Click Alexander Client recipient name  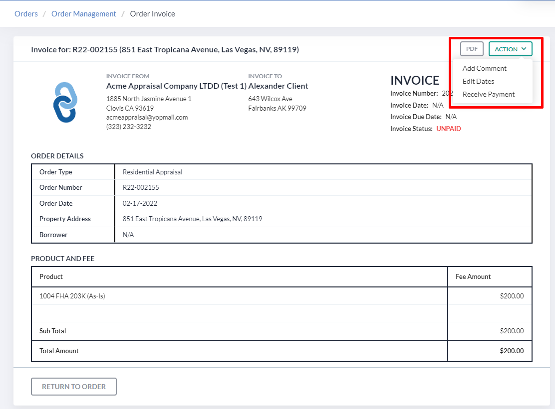tap(278, 86)
